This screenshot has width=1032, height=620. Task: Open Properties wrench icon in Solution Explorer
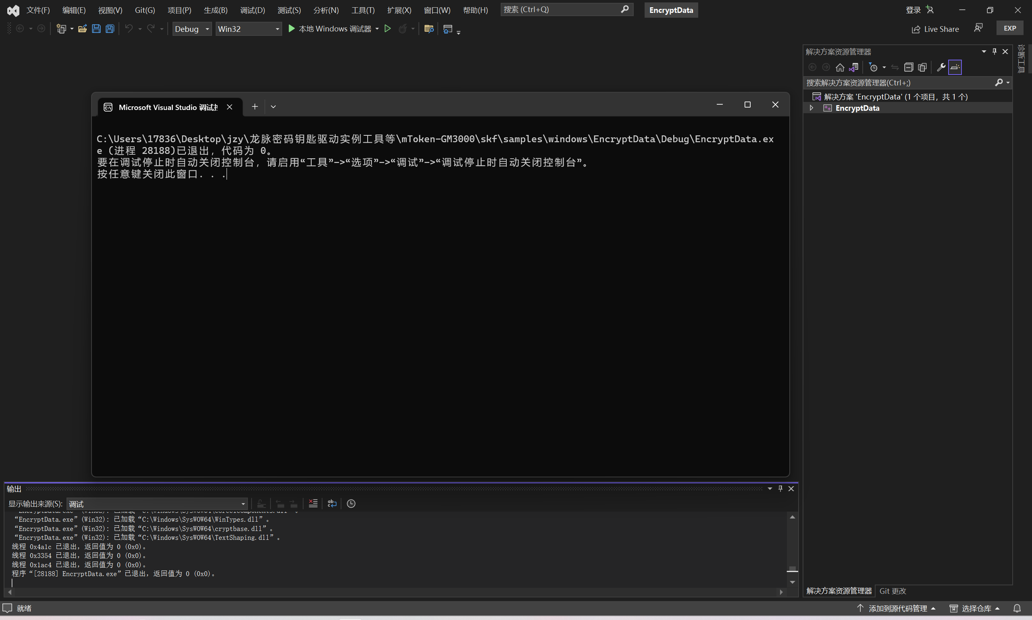tap(941, 67)
